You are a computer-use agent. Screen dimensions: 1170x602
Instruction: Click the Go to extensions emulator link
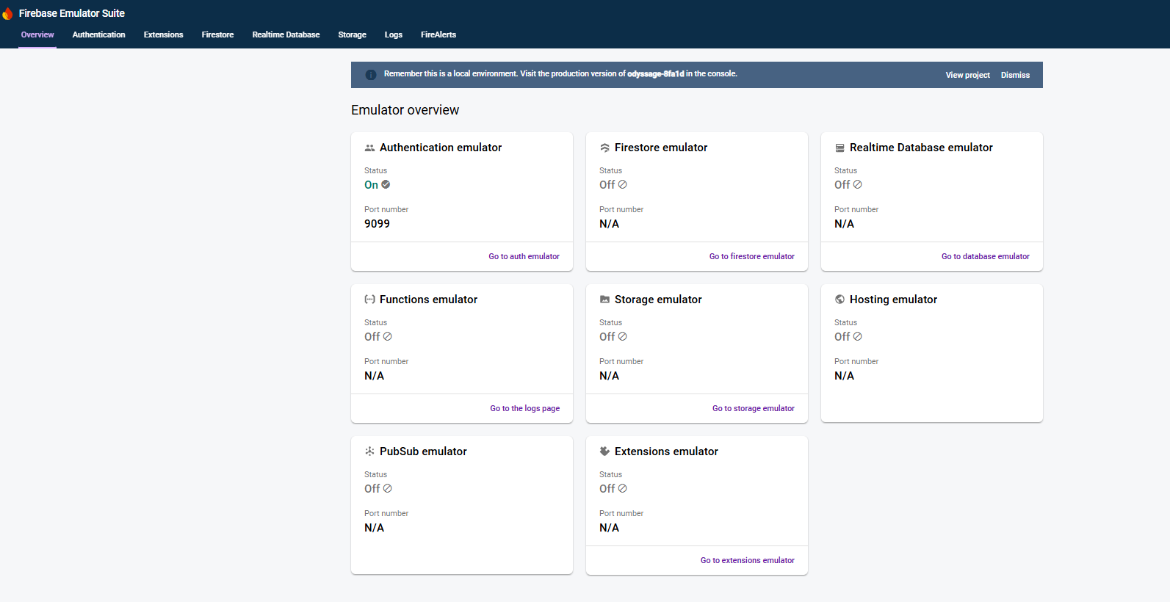pyautogui.click(x=747, y=560)
